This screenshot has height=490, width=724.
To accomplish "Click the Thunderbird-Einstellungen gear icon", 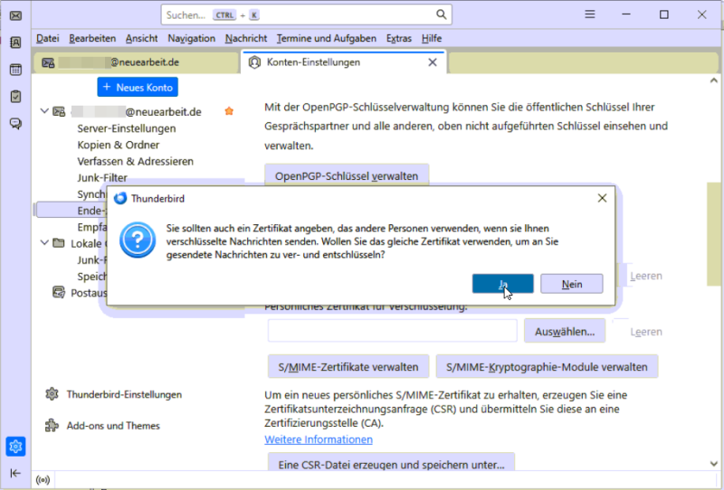I will 52,394.
